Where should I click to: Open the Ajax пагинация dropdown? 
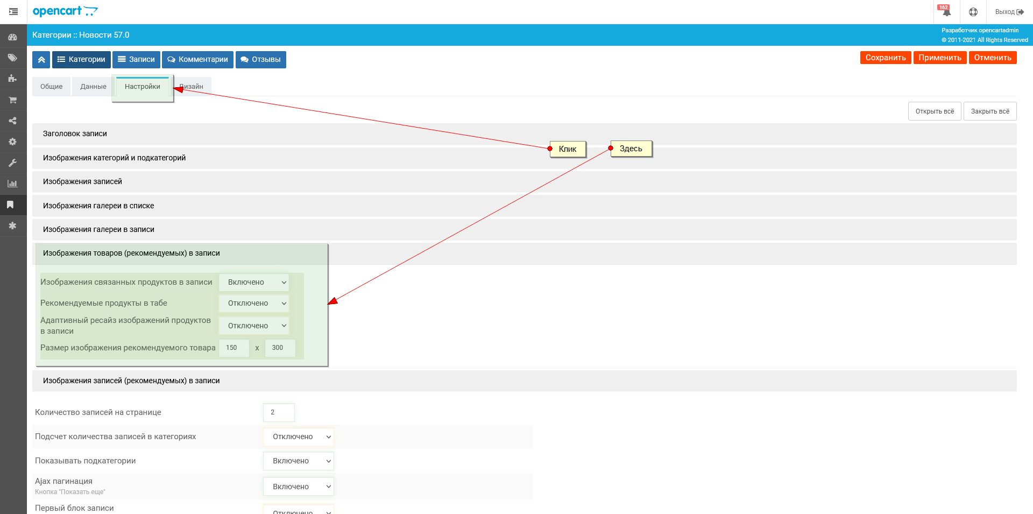pyautogui.click(x=299, y=487)
